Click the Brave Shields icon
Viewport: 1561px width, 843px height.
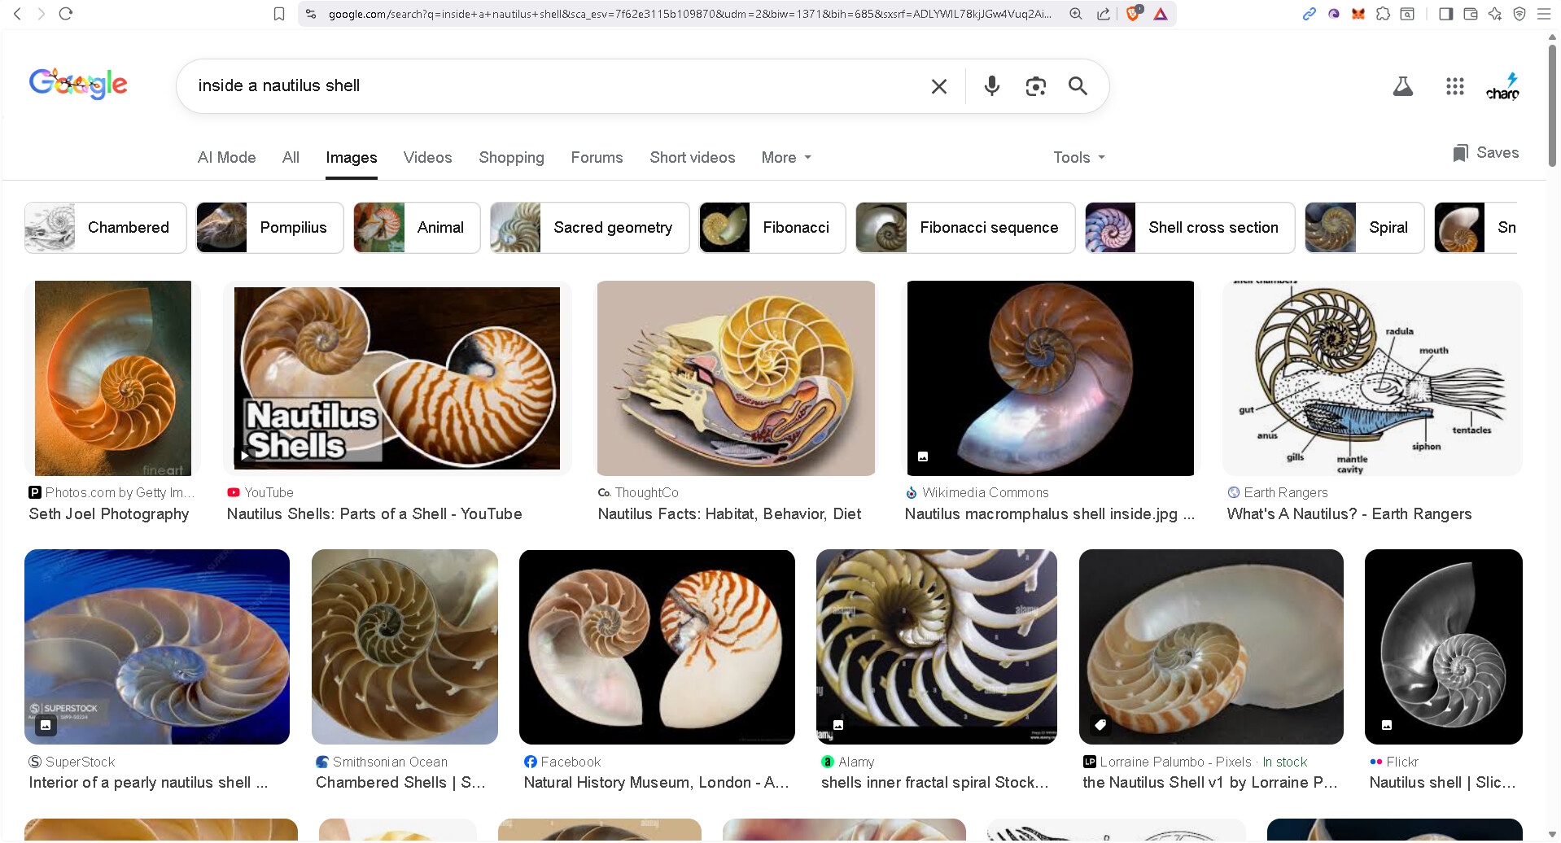click(x=1133, y=14)
